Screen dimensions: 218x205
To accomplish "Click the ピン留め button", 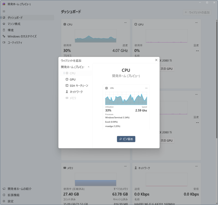I will click(126, 139).
